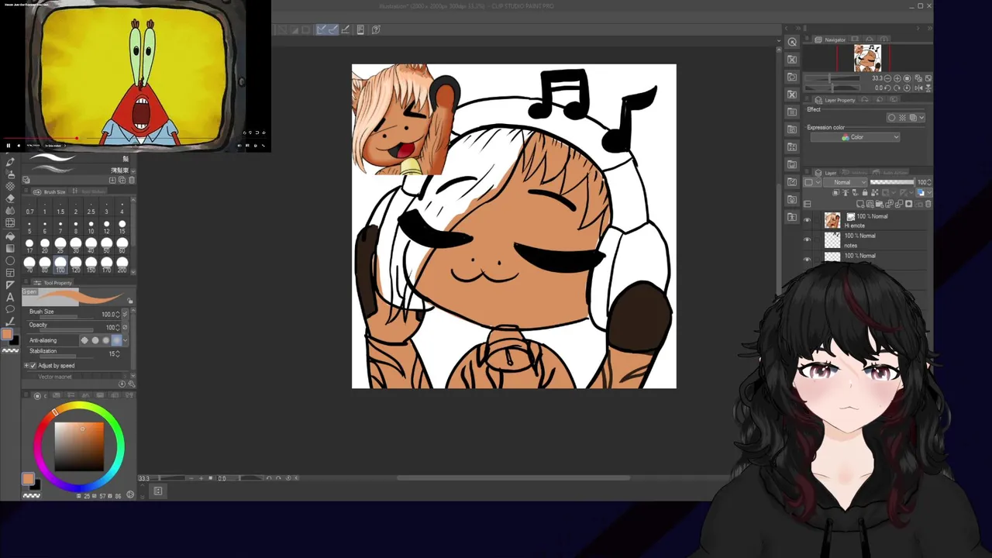Select the Figure (circle) tool
Image resolution: width=992 pixels, height=558 pixels.
(10, 260)
